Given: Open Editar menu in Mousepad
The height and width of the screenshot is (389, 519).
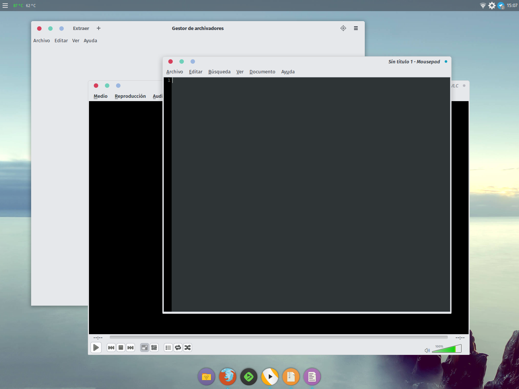Looking at the screenshot, I should click(x=196, y=72).
